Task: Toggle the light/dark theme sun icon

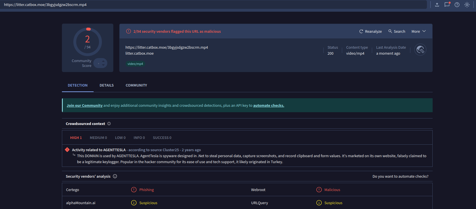Action: tap(467, 5)
